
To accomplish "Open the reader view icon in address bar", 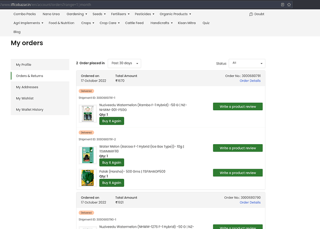I will tap(282, 5).
